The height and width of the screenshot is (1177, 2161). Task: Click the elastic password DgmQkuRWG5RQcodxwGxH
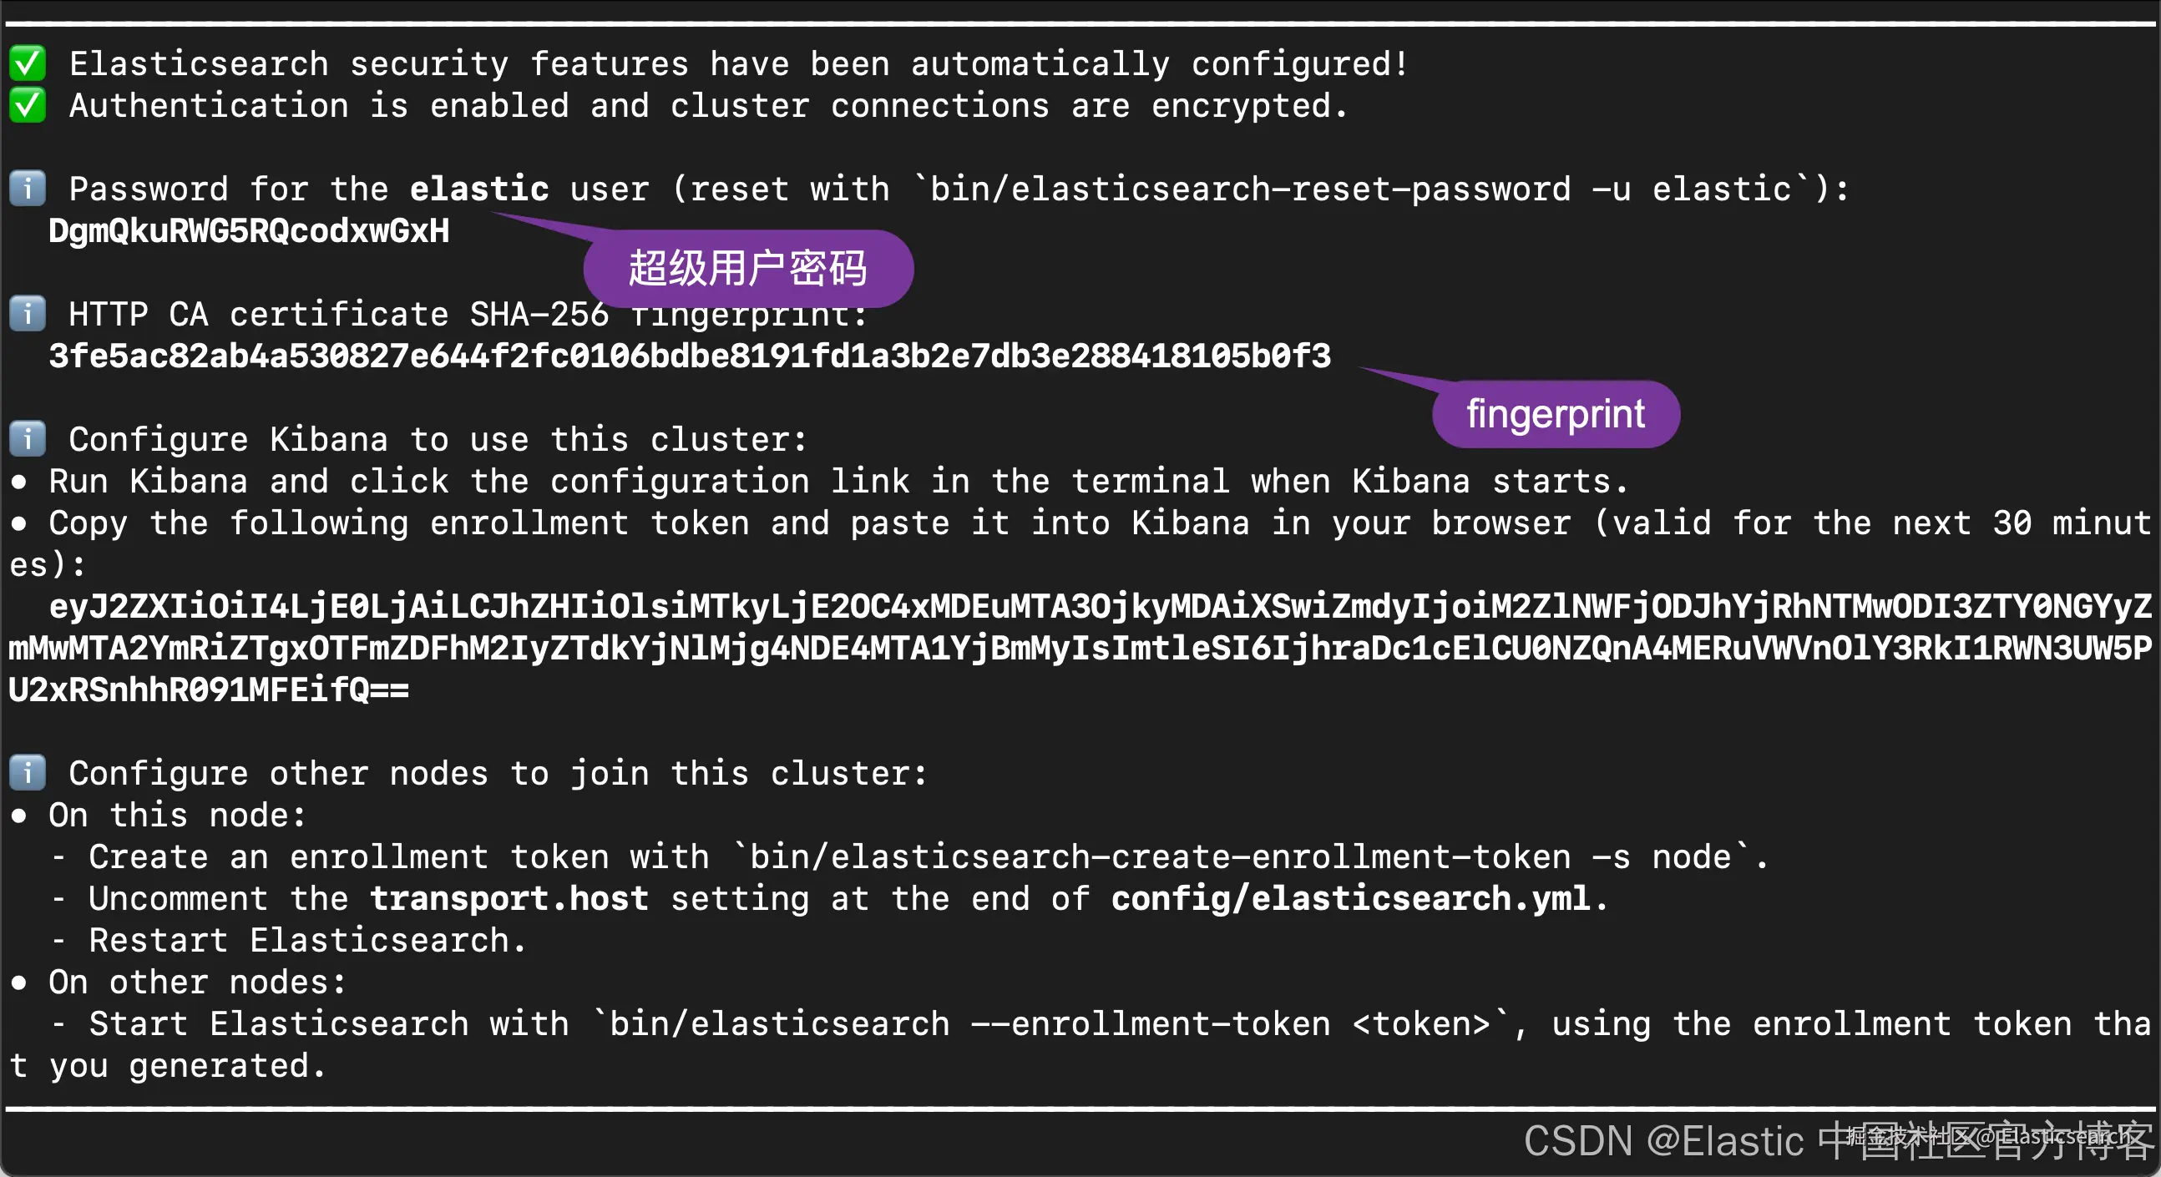[x=249, y=231]
